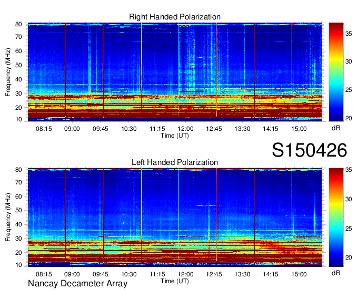This screenshot has width=358, height=290.
Task: Click the 14:15 time tick on lower plot
Action: click(271, 274)
